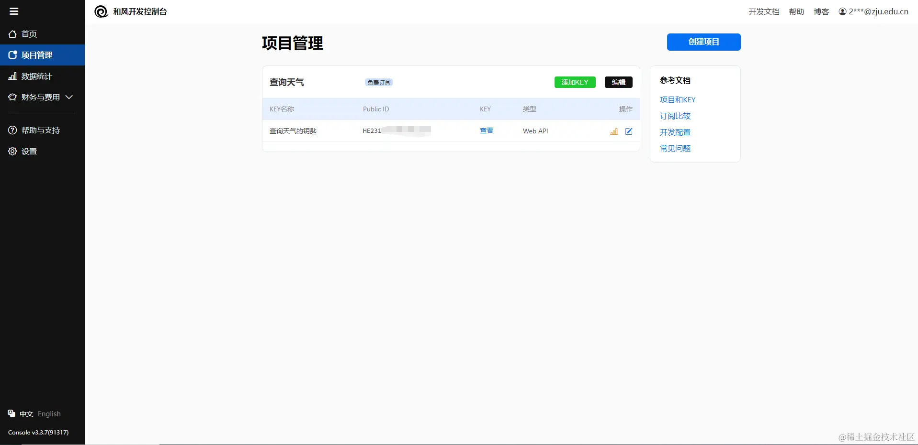Click Console v3.3.7(91317) version text

(x=38, y=433)
